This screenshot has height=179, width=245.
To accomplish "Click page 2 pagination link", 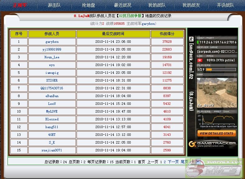I will pyautogui.click(x=165, y=162).
